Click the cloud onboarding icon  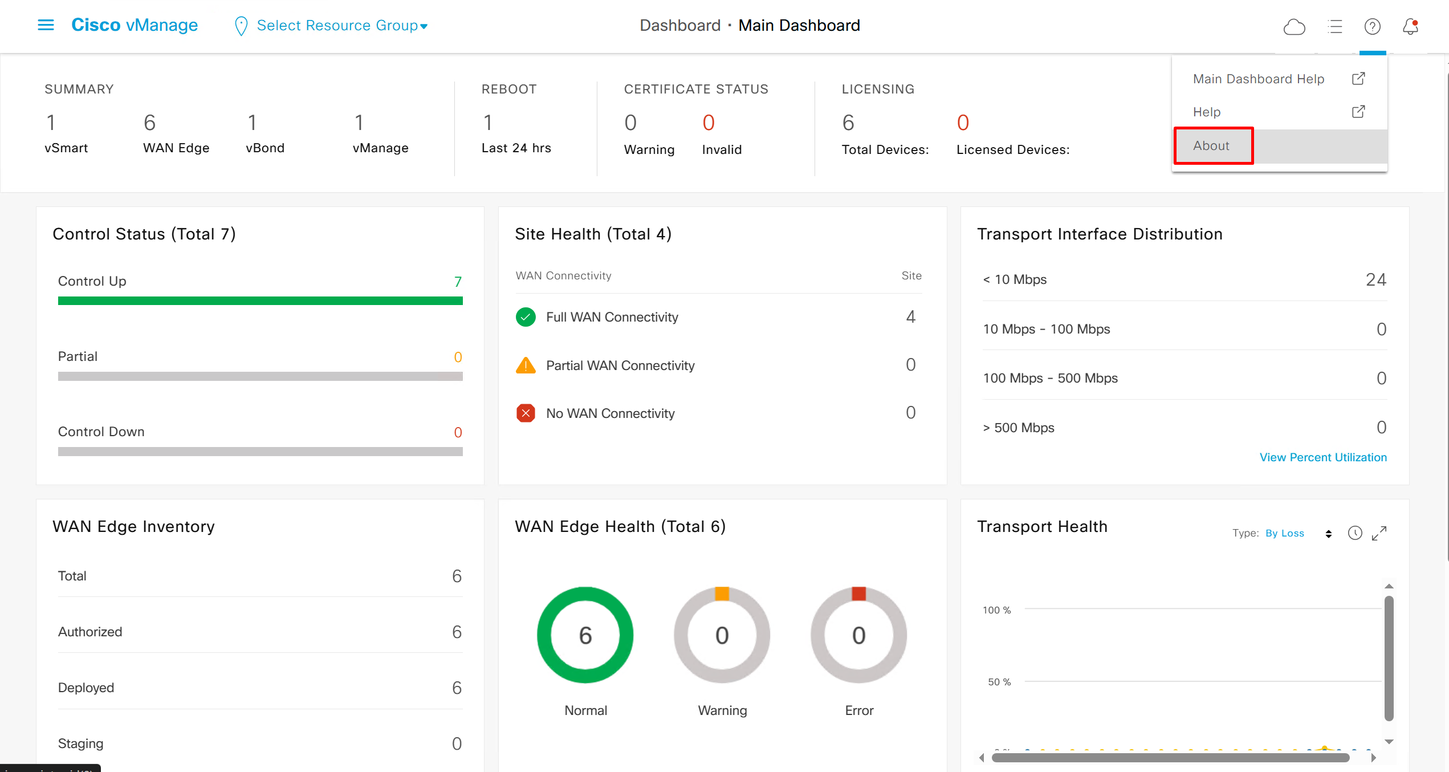tap(1294, 26)
